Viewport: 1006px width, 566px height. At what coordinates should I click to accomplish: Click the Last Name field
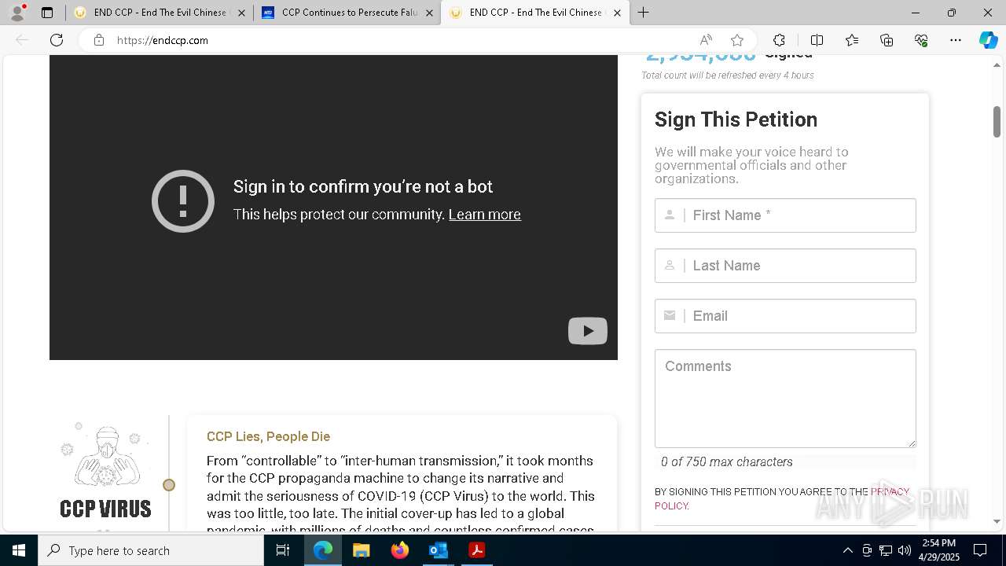click(x=785, y=266)
